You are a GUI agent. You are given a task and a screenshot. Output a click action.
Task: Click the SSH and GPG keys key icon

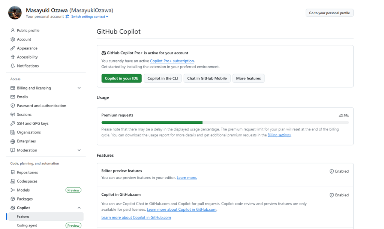coord(13,123)
